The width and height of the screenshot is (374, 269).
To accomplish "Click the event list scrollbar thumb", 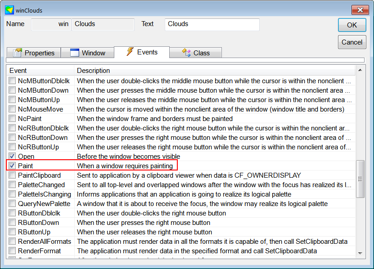I will point(360,179).
